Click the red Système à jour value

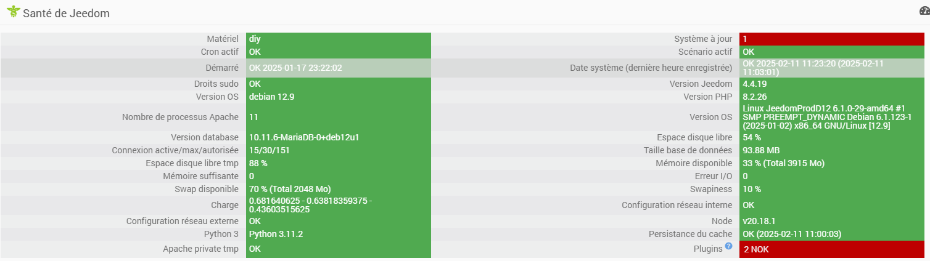(745, 39)
